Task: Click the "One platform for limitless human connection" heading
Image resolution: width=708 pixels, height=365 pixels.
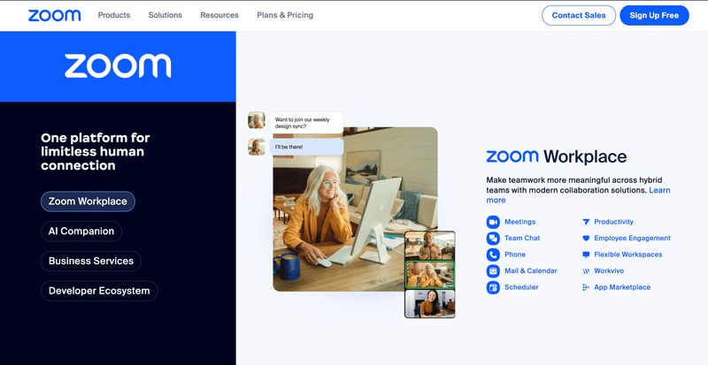Action: click(x=96, y=152)
